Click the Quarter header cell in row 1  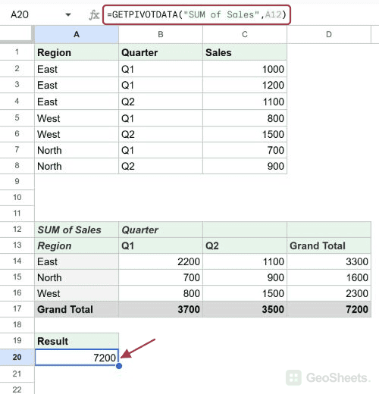click(161, 52)
